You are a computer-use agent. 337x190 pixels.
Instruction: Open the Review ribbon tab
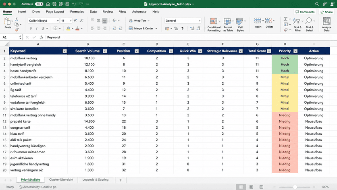coord(108,12)
